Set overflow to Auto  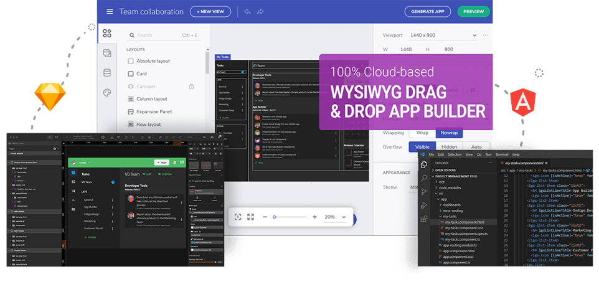tap(476, 147)
